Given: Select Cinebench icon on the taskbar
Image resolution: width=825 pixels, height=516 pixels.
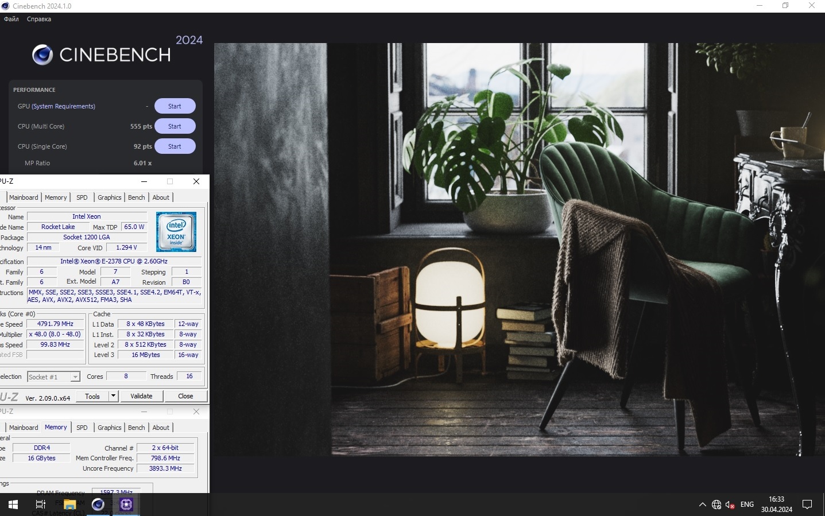Looking at the screenshot, I should pyautogui.click(x=98, y=505).
